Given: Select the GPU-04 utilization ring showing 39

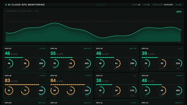Looking at the screenshot, I should pyautogui.click(x=146, y=63).
